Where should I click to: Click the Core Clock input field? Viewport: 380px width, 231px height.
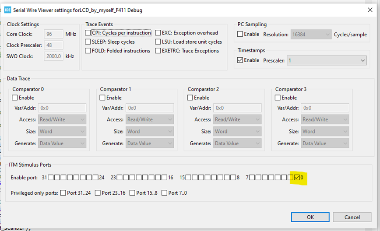pyautogui.click(x=54, y=34)
